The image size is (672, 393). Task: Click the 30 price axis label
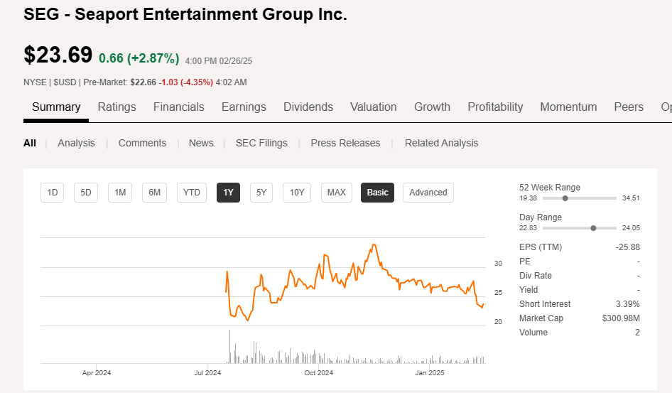pyautogui.click(x=498, y=264)
